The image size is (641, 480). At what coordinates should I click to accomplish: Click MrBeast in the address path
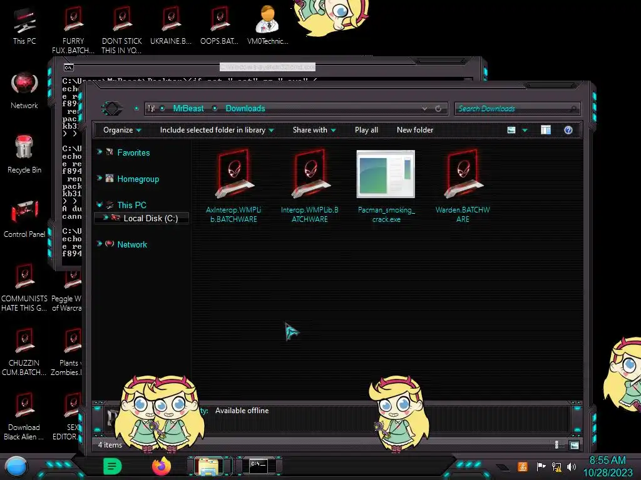188,109
